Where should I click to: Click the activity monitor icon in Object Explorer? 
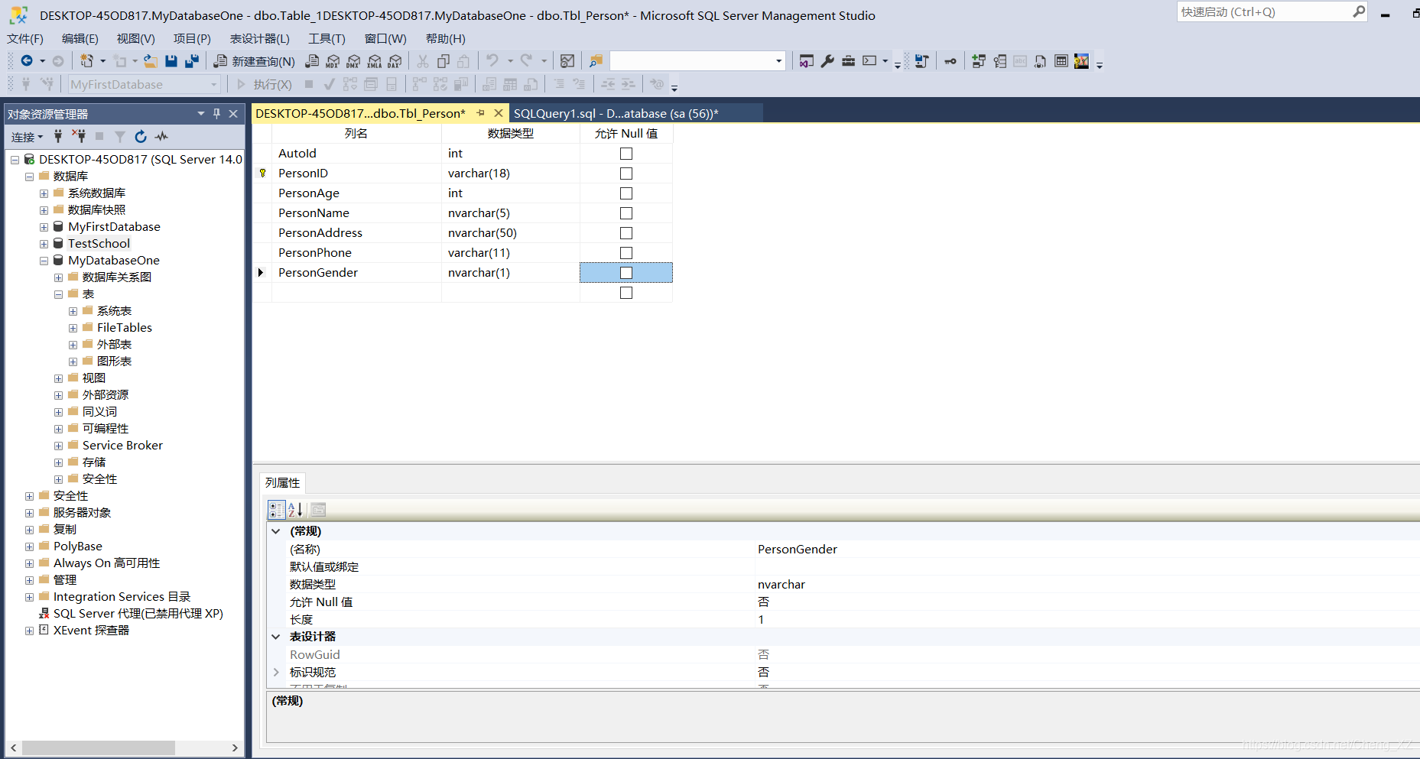161,136
